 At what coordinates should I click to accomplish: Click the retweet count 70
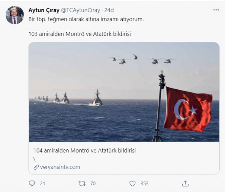pos(93,183)
